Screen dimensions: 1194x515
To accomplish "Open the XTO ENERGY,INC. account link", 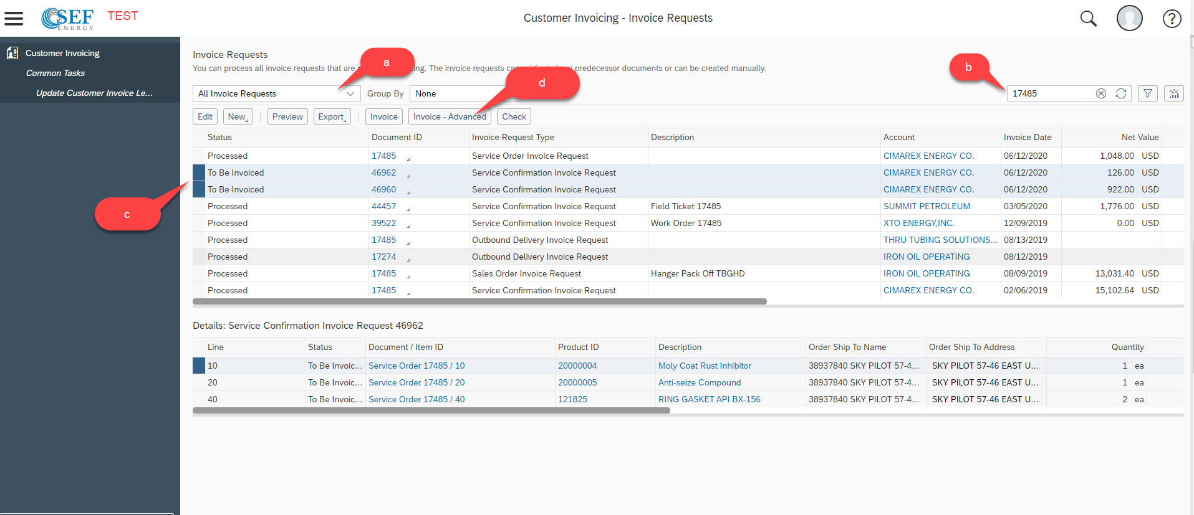I will pyautogui.click(x=919, y=223).
